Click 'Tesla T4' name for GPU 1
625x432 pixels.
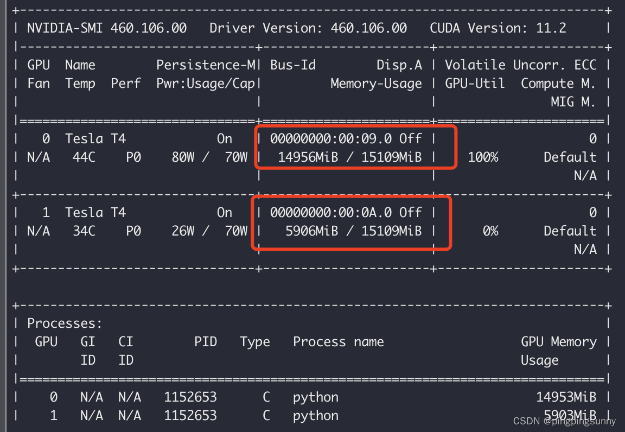pyautogui.click(x=95, y=212)
